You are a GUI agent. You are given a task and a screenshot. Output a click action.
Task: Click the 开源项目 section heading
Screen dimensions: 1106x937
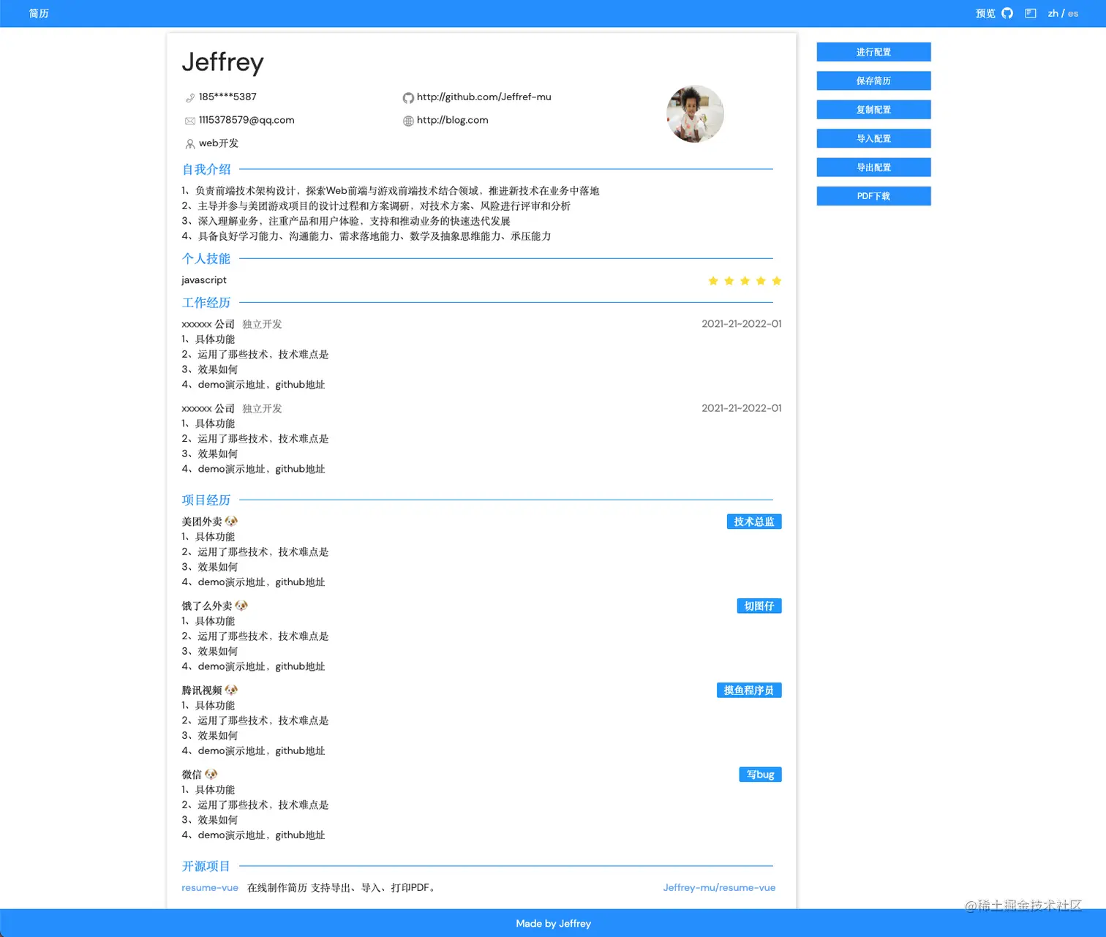point(206,866)
